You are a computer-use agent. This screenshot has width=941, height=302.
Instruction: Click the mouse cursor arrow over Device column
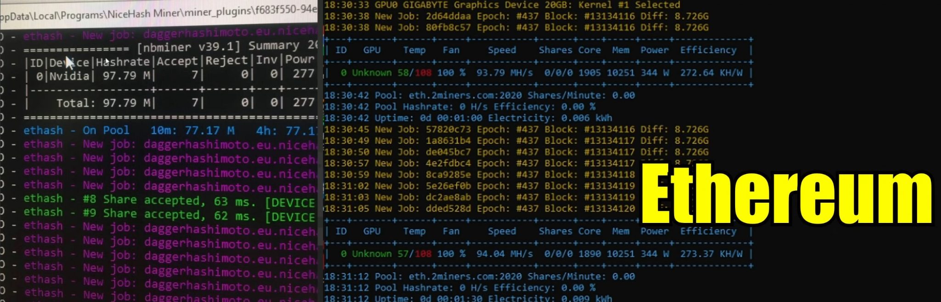69,63
